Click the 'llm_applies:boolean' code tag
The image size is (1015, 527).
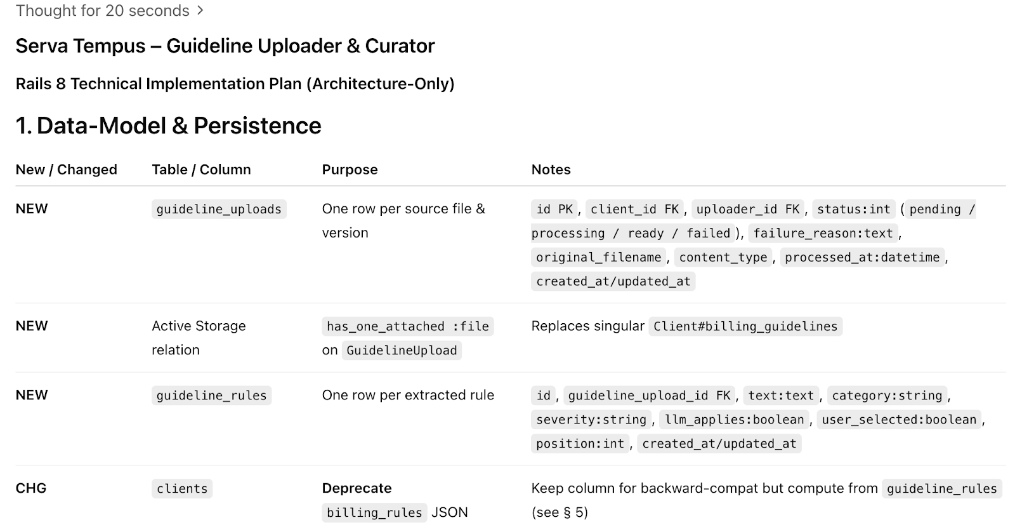(x=735, y=419)
